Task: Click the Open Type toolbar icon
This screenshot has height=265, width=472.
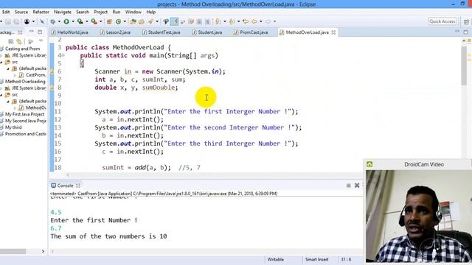Action: coord(133,21)
